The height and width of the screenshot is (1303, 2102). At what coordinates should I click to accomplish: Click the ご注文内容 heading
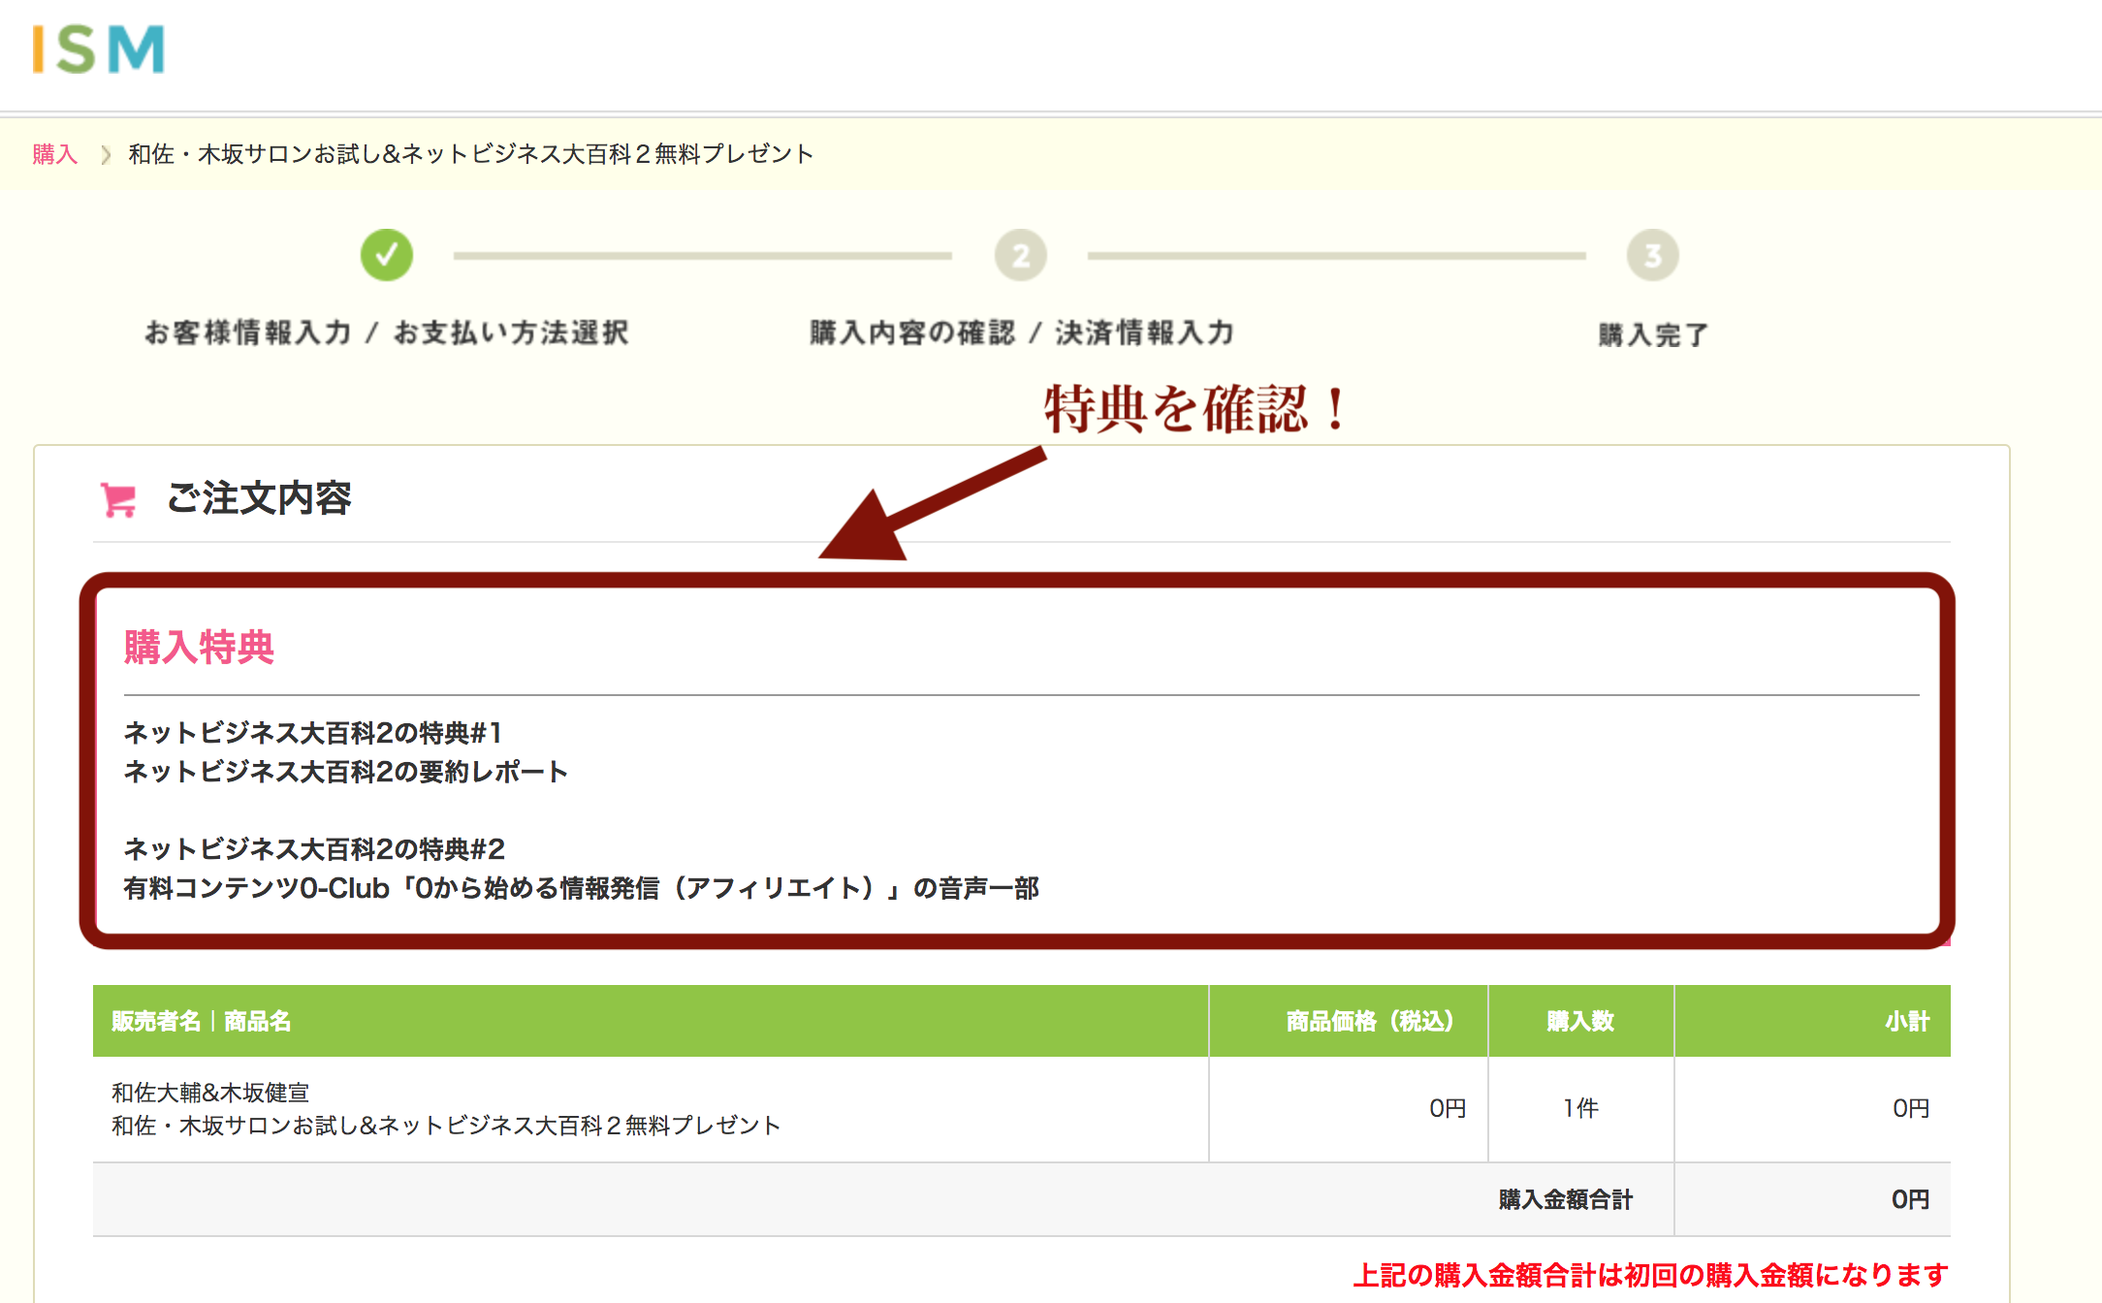259,498
